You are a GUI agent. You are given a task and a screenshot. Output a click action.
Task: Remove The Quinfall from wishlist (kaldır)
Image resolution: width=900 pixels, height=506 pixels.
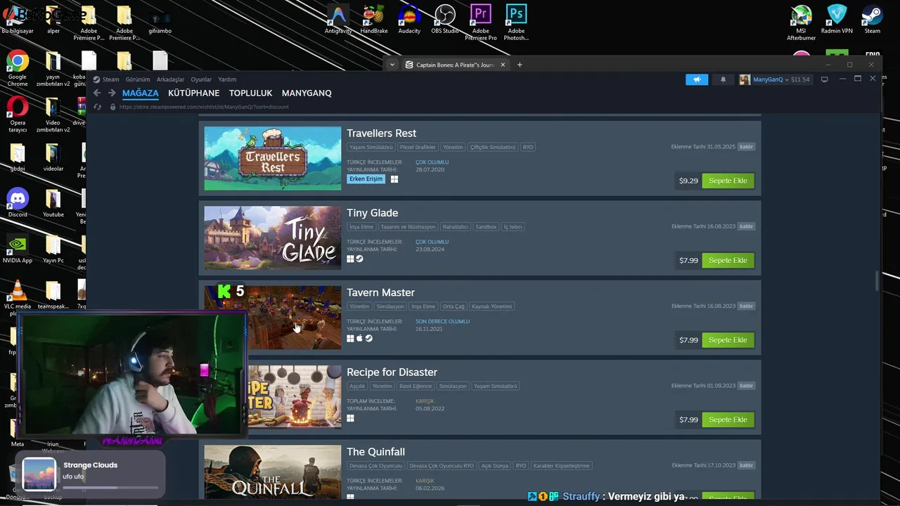click(x=746, y=465)
